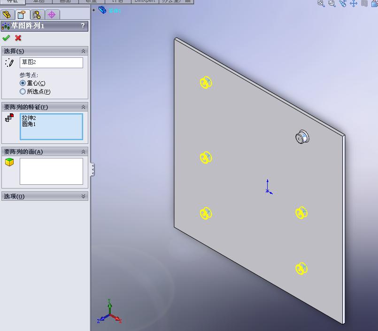Switch to the DimXpert command tab

145,1
